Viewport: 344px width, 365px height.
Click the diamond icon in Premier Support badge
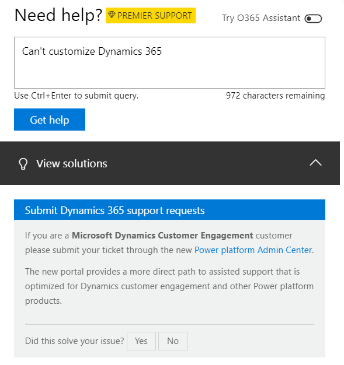coord(112,15)
